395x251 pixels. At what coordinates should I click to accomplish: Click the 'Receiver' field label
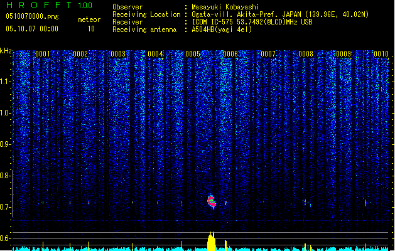[127, 22]
